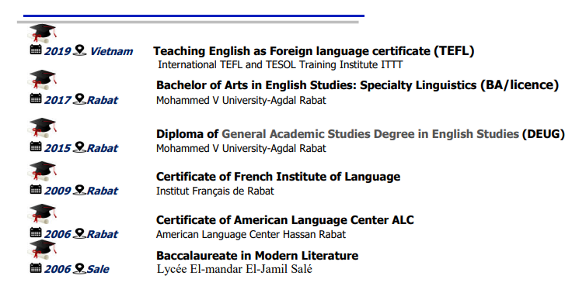Click the location pin icon beside Sale
Screen dimensions: 572x286
point(79,268)
